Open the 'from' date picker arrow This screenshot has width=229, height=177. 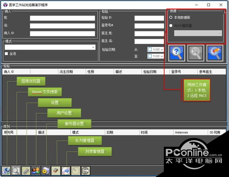tap(162, 50)
